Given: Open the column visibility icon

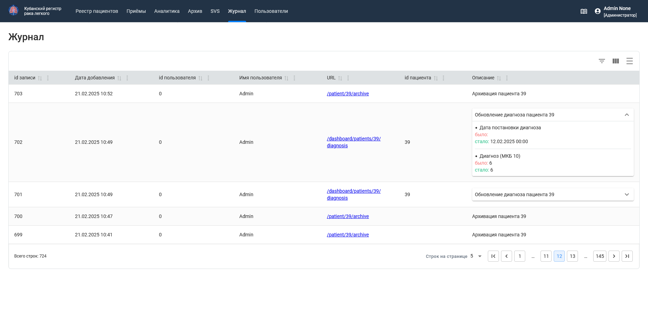Looking at the screenshot, I should click(616, 61).
